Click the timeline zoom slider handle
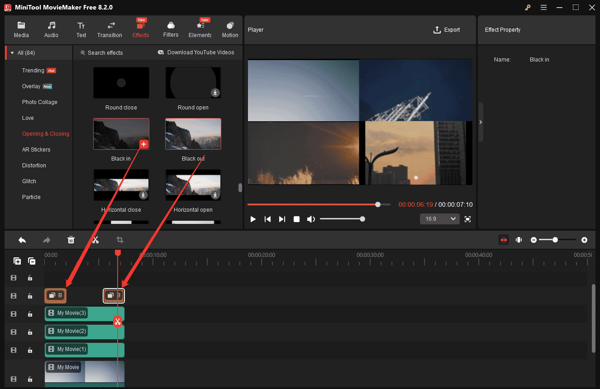 [555, 240]
